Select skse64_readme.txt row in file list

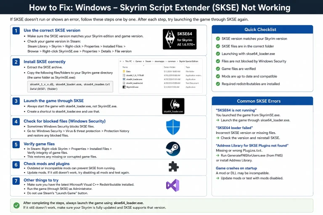(162, 83)
